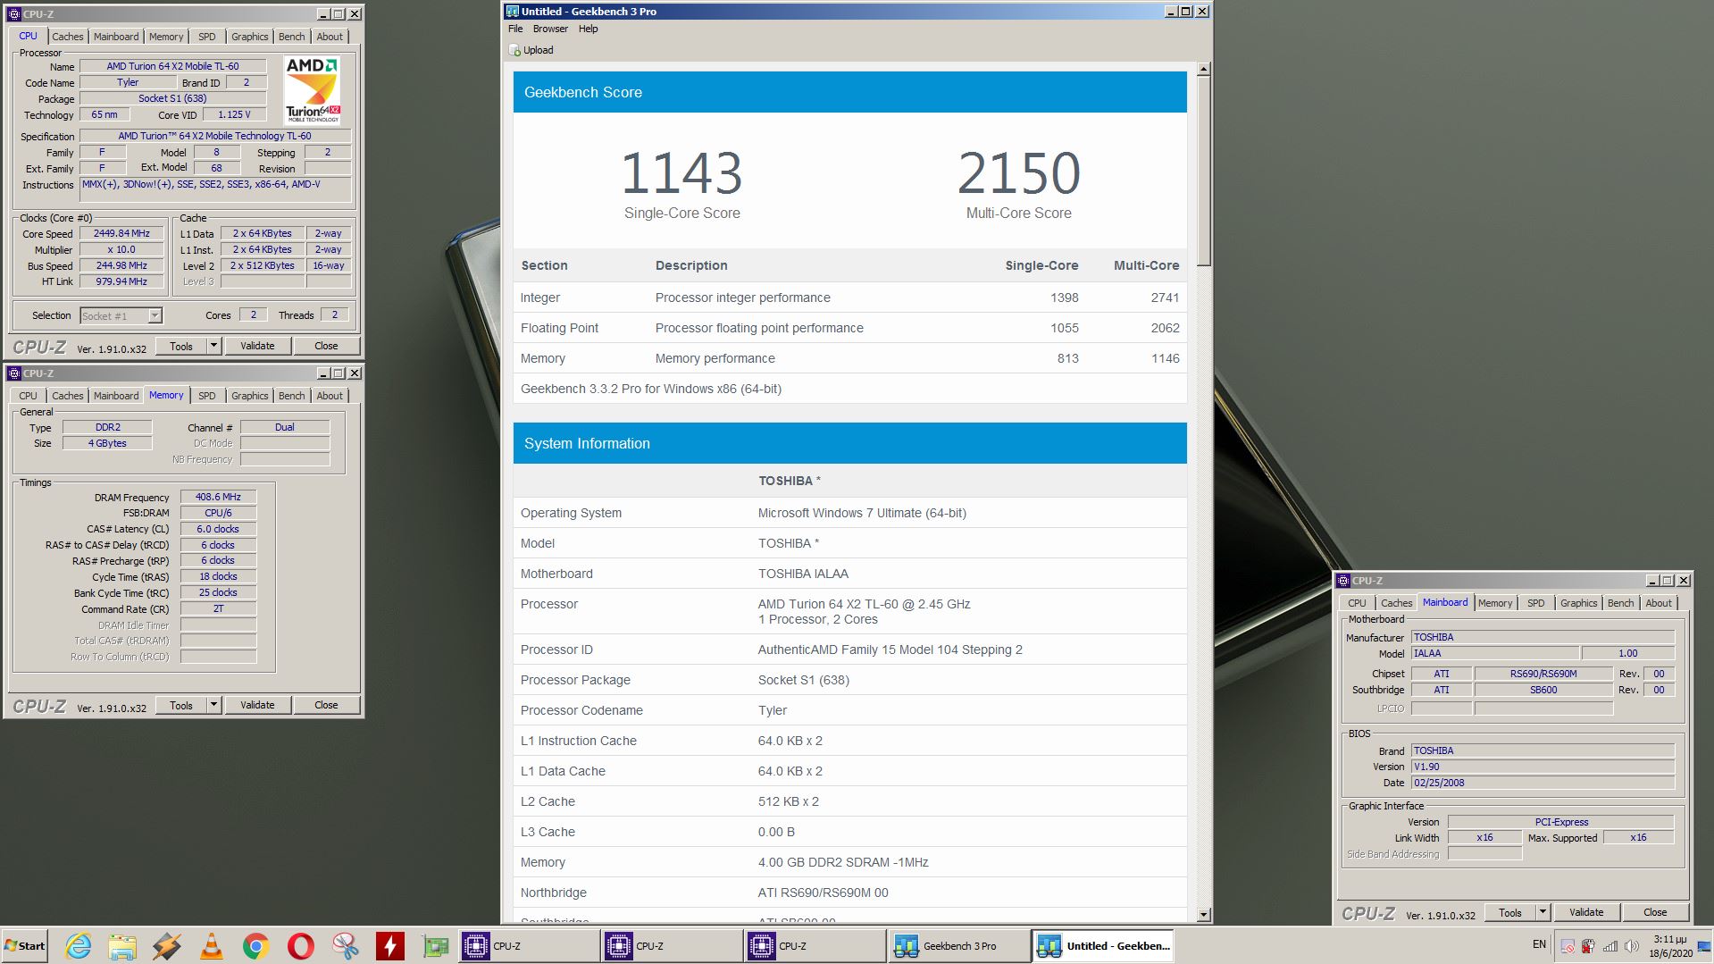Click the AMD Turion 64 X2 logo
This screenshot has height=964, width=1714.
(313, 89)
